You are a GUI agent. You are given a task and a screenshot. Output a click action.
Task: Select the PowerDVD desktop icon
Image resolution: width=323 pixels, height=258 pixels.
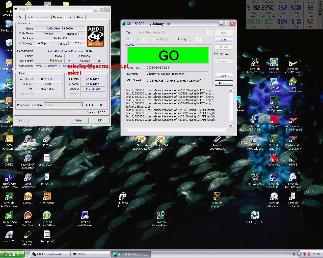[x=9, y=236]
